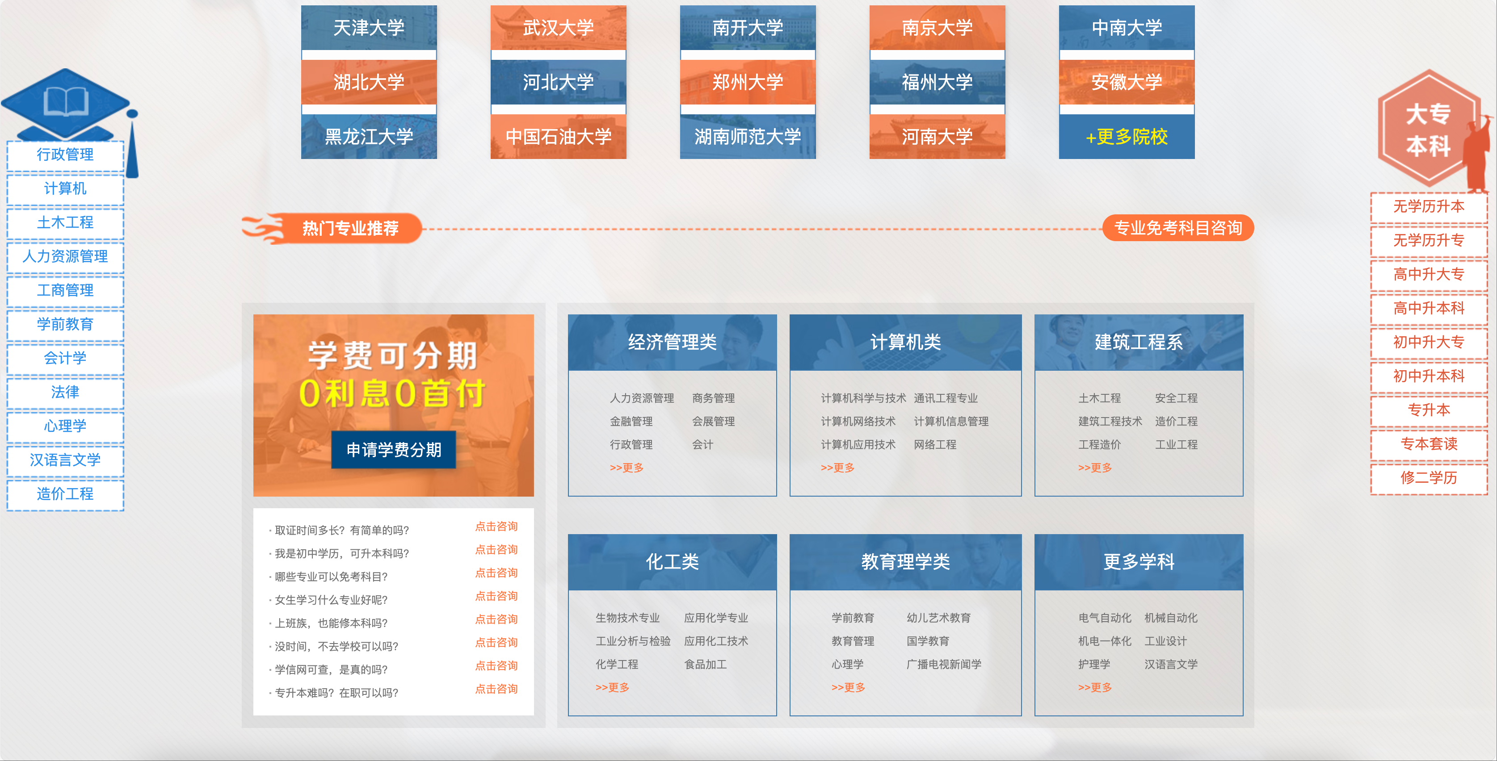The image size is (1497, 761).
Task: Expand >>更多 under 教育理学类
Action: point(849,688)
